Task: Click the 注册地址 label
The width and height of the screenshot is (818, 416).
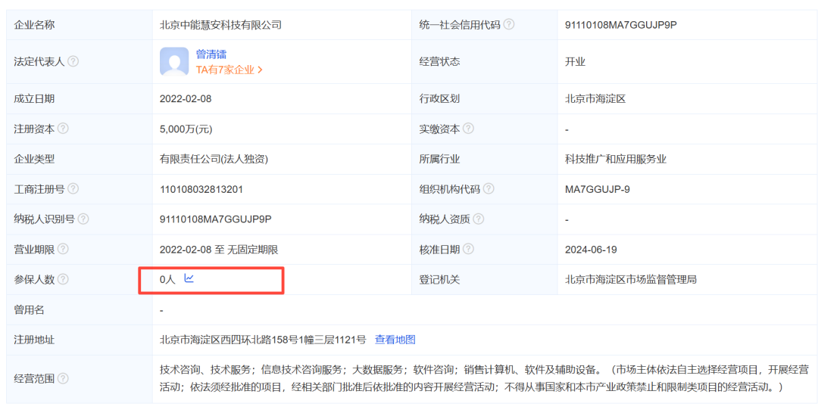Action: pos(34,340)
